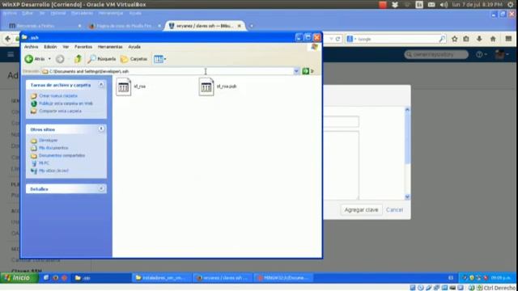
Task: Expand the Detalles panel
Action: click(x=101, y=188)
